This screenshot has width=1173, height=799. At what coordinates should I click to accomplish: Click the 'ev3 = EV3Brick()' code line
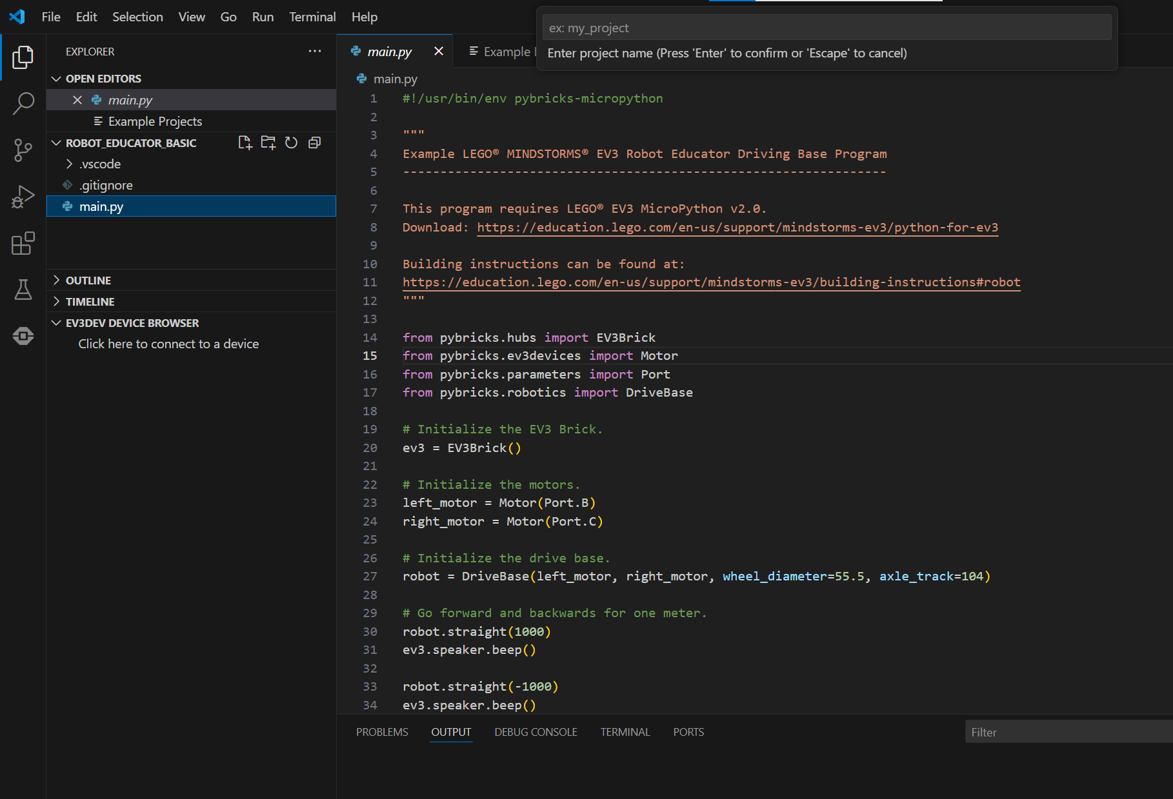click(461, 448)
